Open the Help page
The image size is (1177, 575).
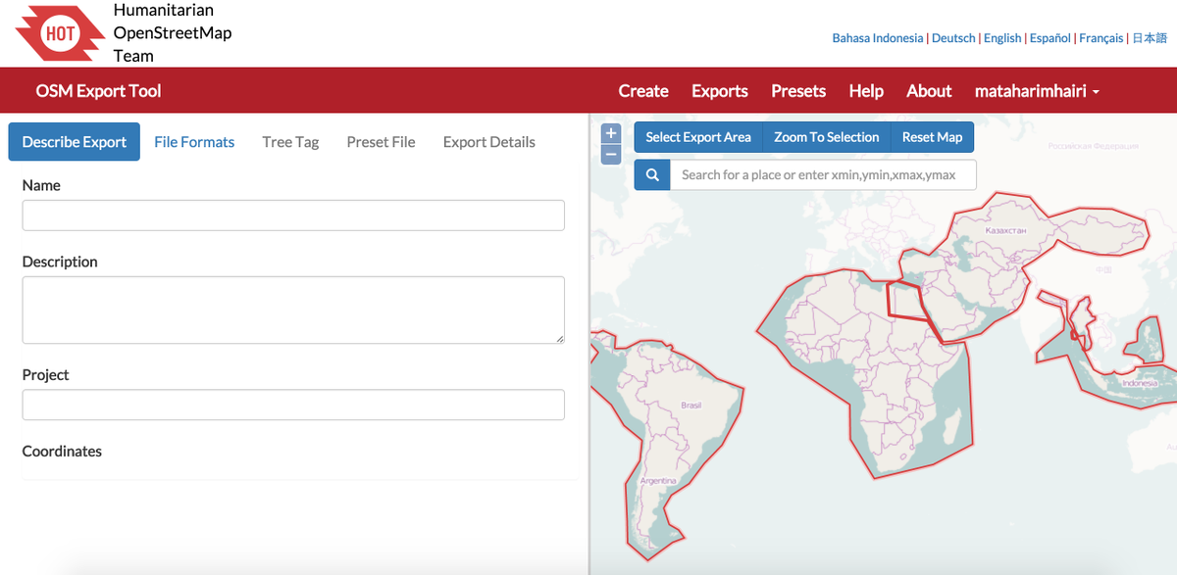click(866, 91)
